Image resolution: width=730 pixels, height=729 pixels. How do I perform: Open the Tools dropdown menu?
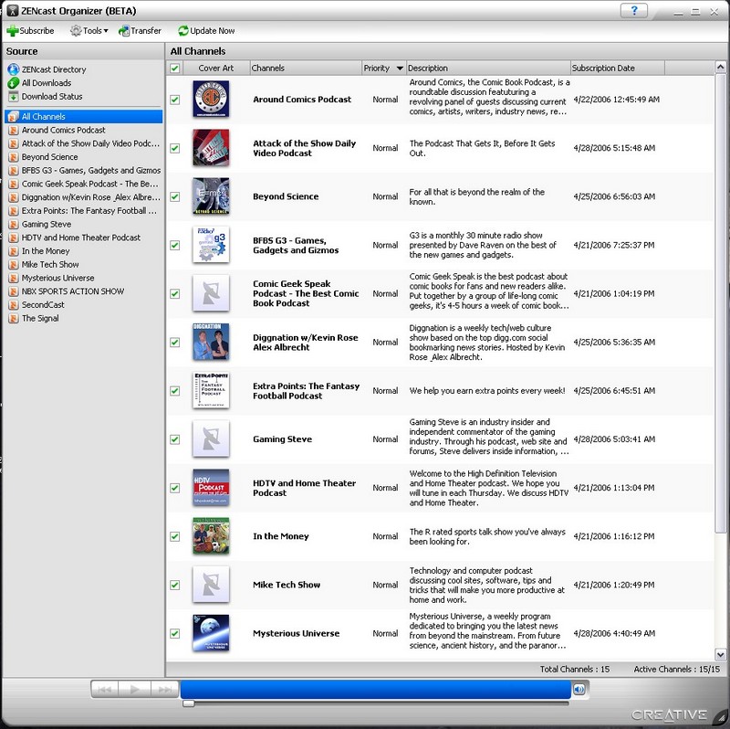tap(89, 31)
